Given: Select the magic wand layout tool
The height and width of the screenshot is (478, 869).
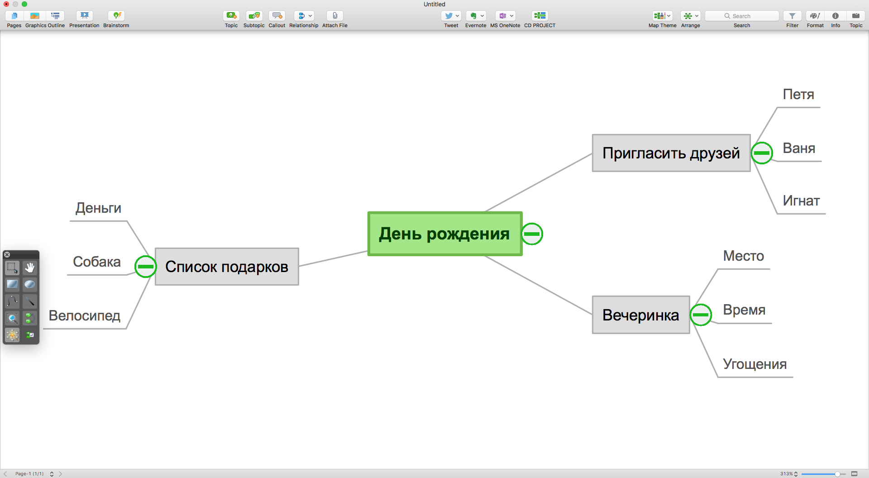Looking at the screenshot, I should pyautogui.click(x=12, y=335).
